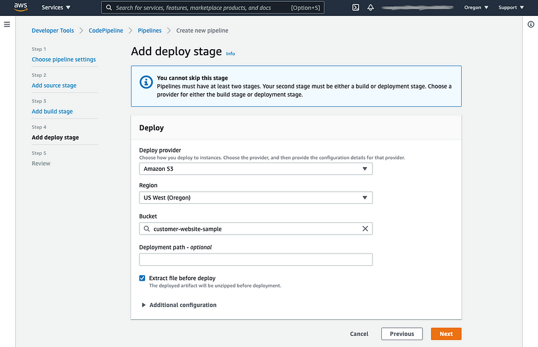The height and width of the screenshot is (347, 538).
Task: Open the blurred account name menu
Action: click(417, 7)
